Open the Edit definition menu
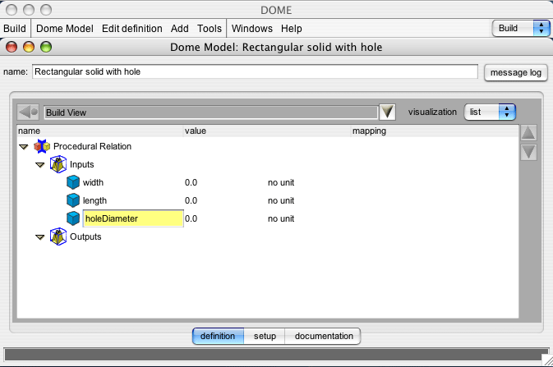The width and height of the screenshot is (553, 367). (132, 29)
